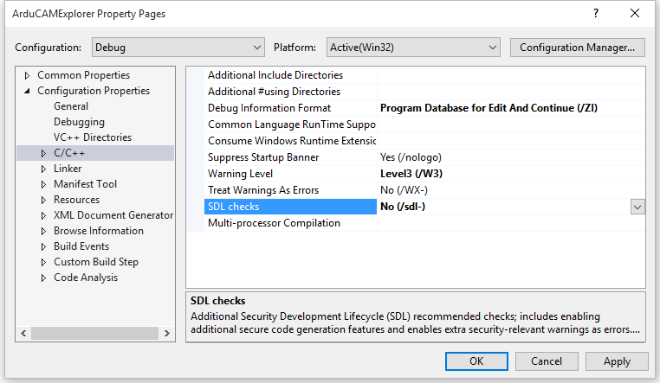Select the Code Analysis label
This screenshot has height=383, width=660.
[x=86, y=278]
